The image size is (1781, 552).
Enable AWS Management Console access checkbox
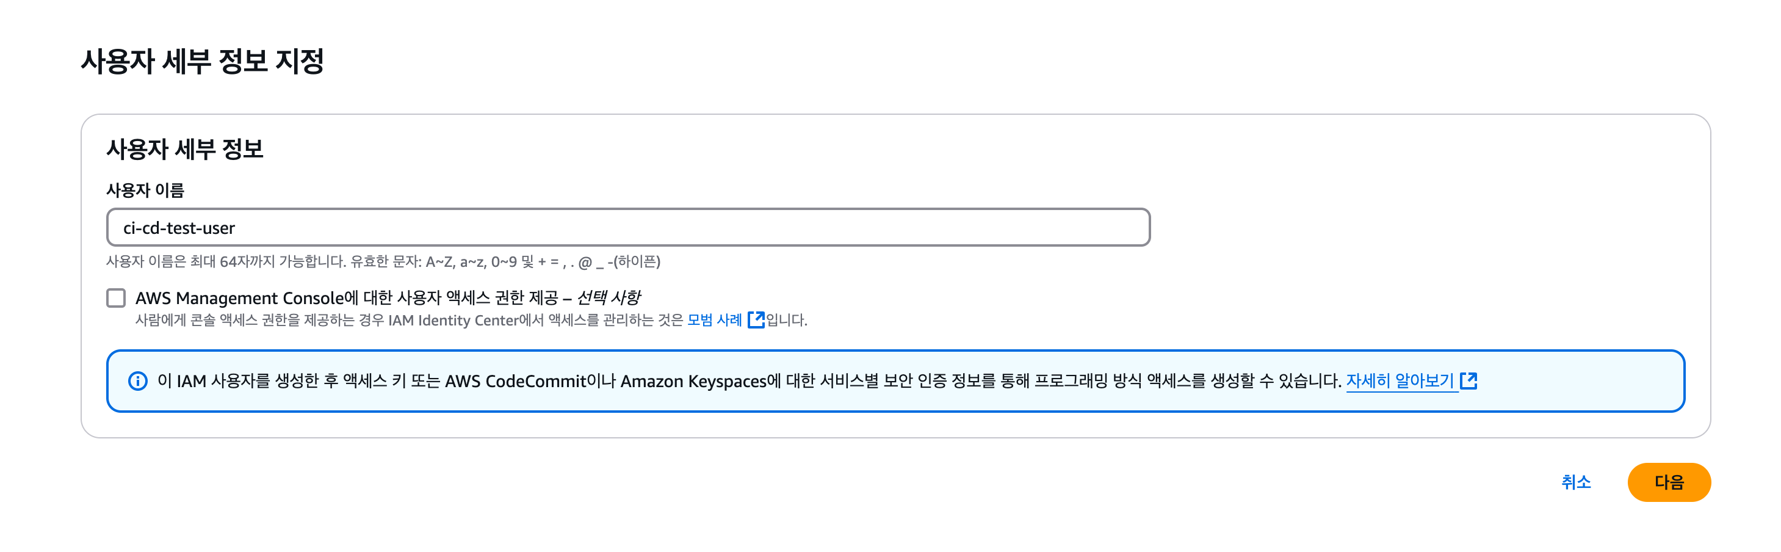coord(116,298)
